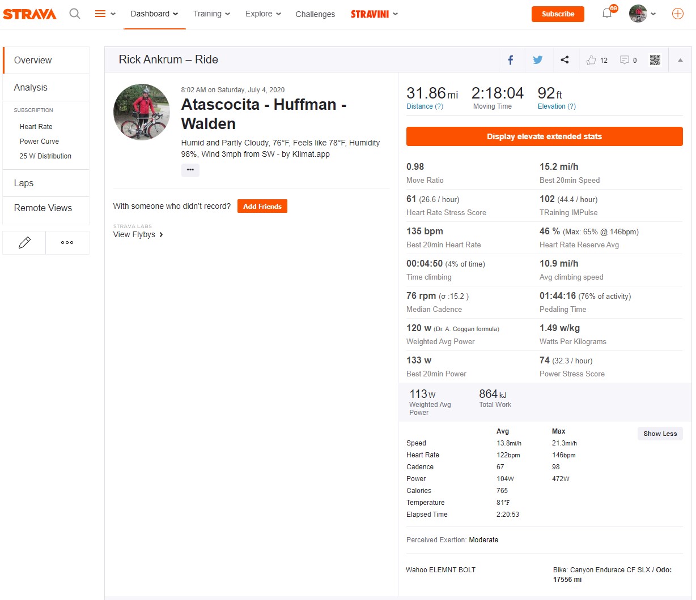Click the 15.2 mi/h Best 20min Speed
The image size is (696, 600).
click(559, 167)
